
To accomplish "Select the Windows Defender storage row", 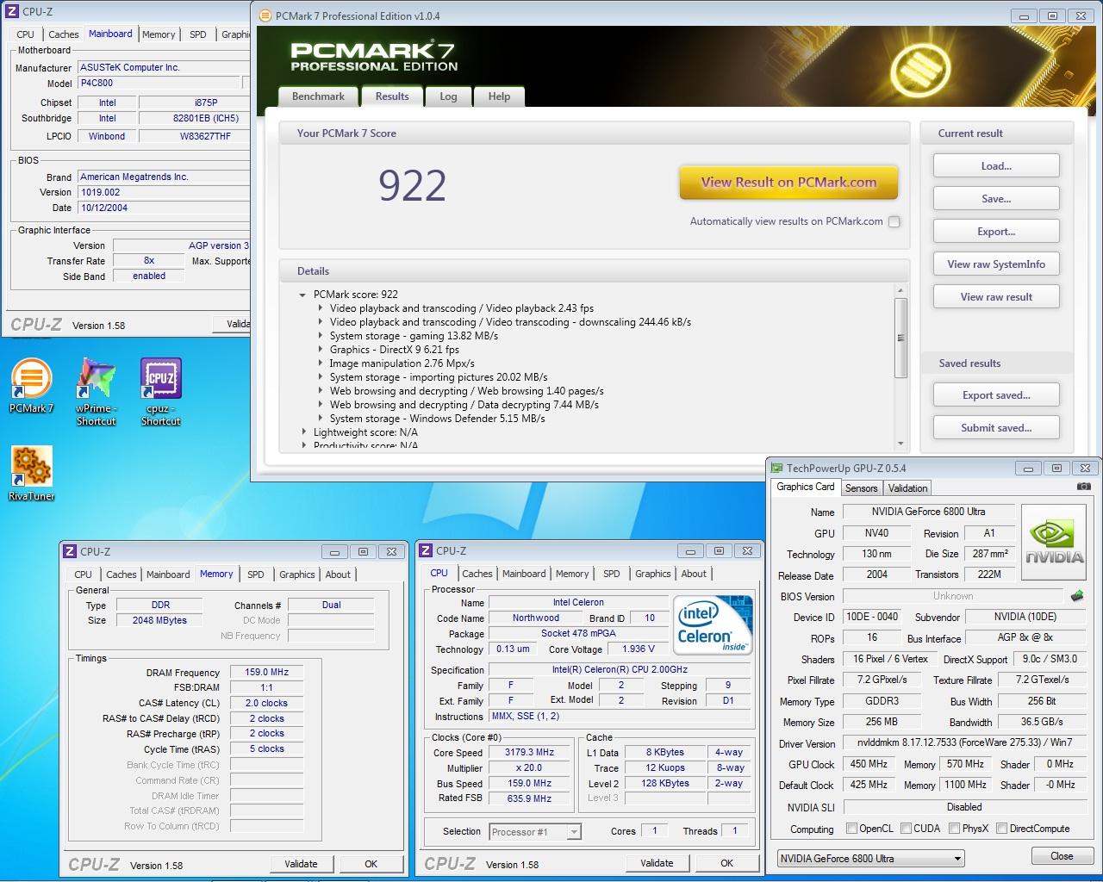I will [x=437, y=419].
